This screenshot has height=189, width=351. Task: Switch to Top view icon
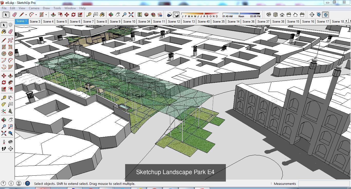(x=275, y=15)
